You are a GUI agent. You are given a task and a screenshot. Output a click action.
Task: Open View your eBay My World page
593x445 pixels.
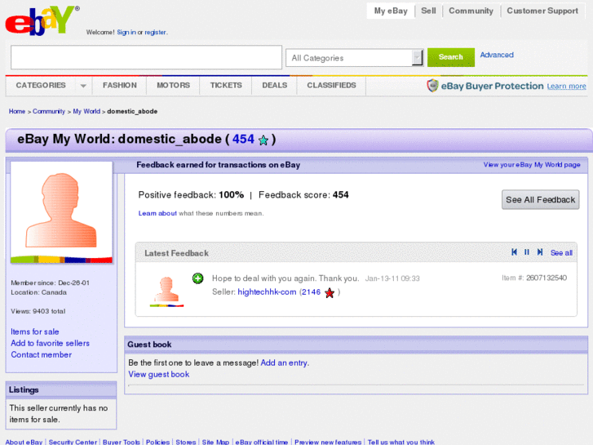pos(532,165)
